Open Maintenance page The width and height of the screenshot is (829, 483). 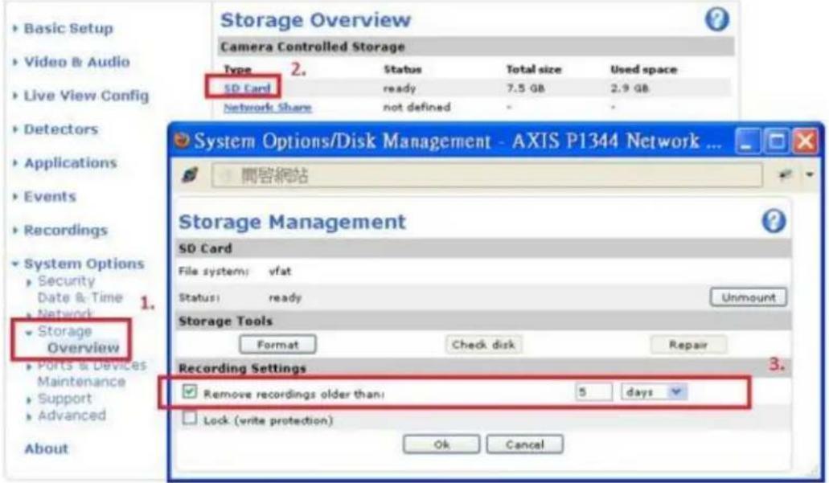(81, 382)
